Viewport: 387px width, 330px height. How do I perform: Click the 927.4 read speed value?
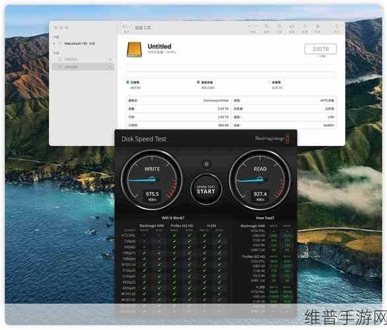(x=260, y=194)
